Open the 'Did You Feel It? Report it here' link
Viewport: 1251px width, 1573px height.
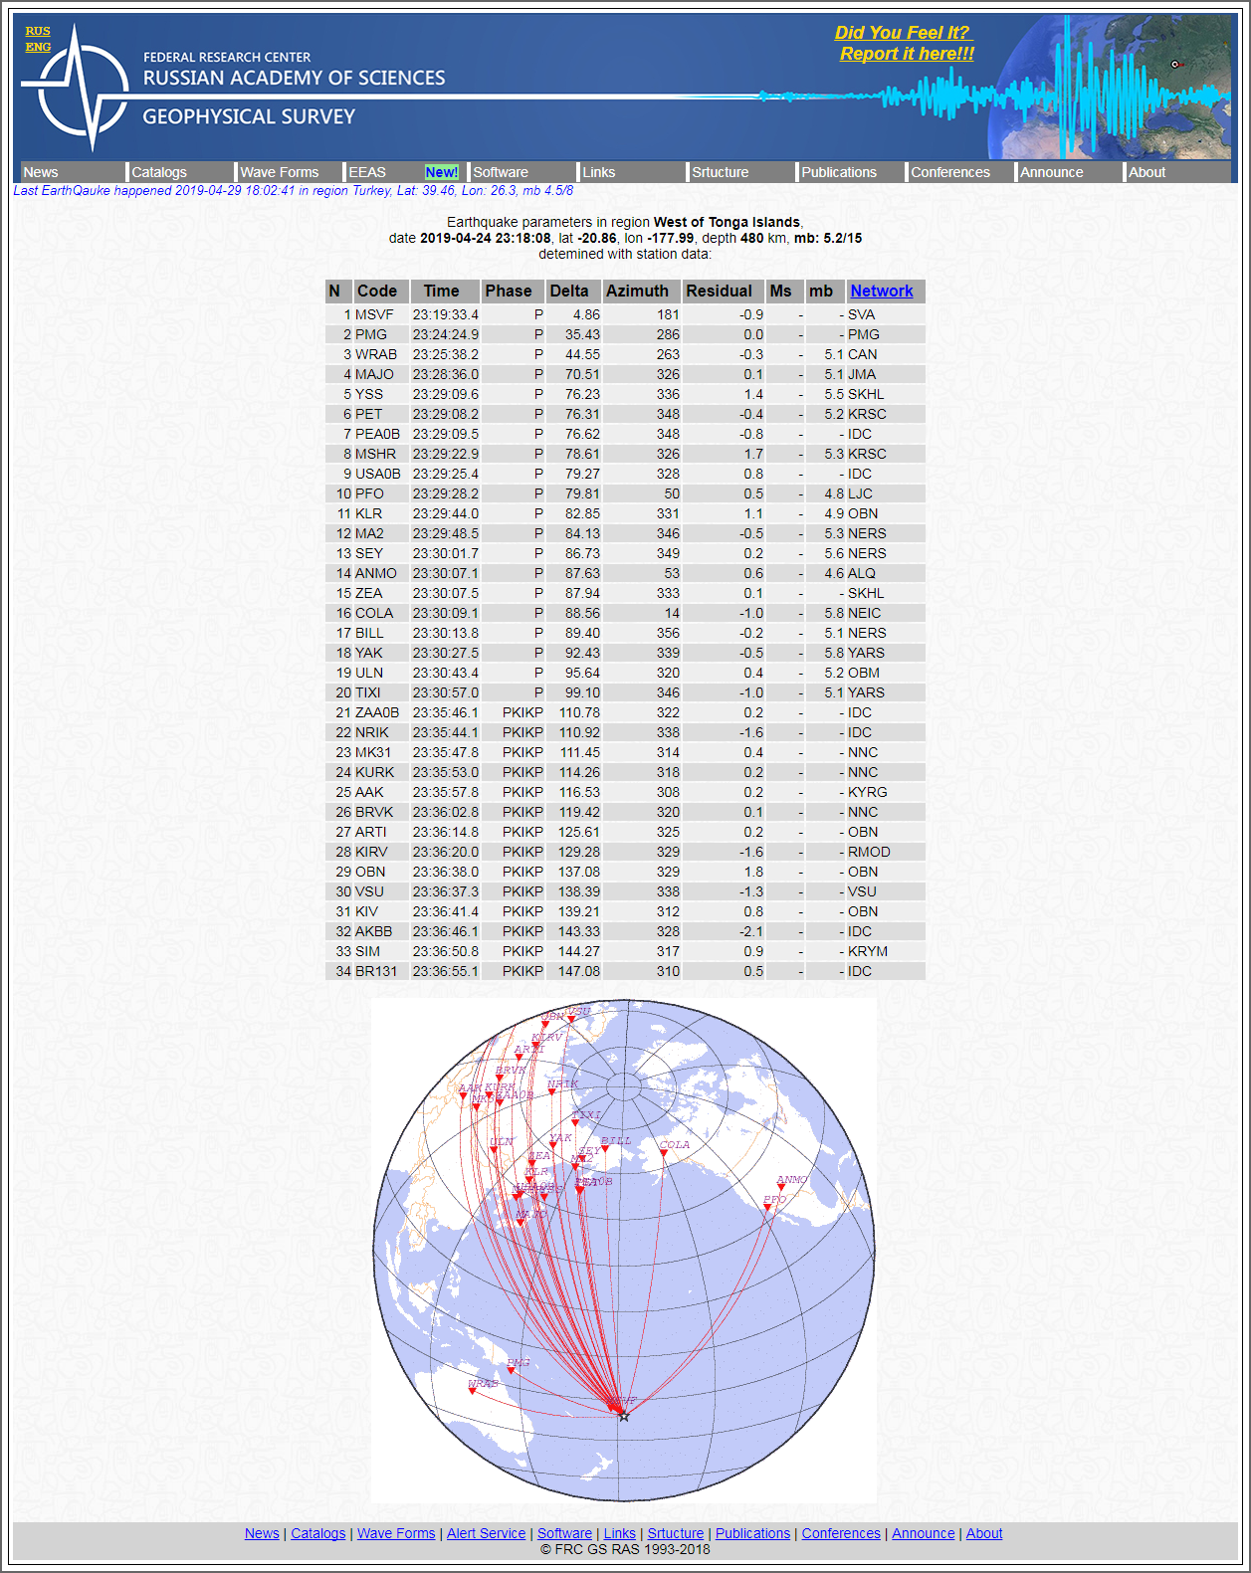906,44
